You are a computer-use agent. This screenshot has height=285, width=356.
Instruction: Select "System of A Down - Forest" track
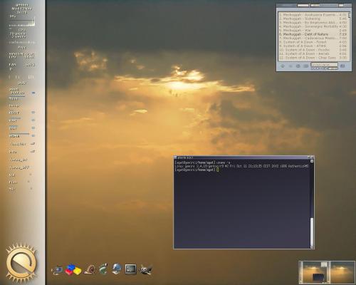tap(313, 42)
